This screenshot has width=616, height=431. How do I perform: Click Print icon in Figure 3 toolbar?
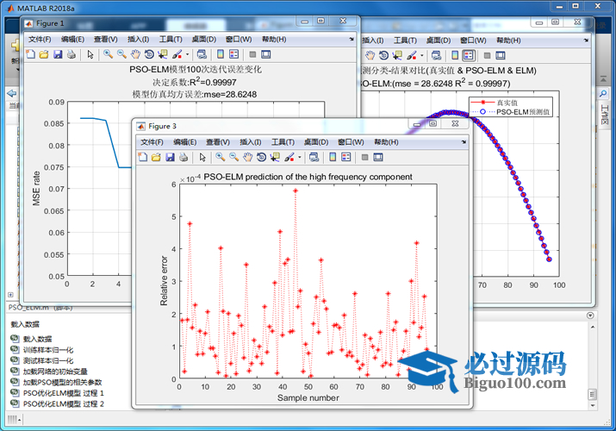pos(183,157)
